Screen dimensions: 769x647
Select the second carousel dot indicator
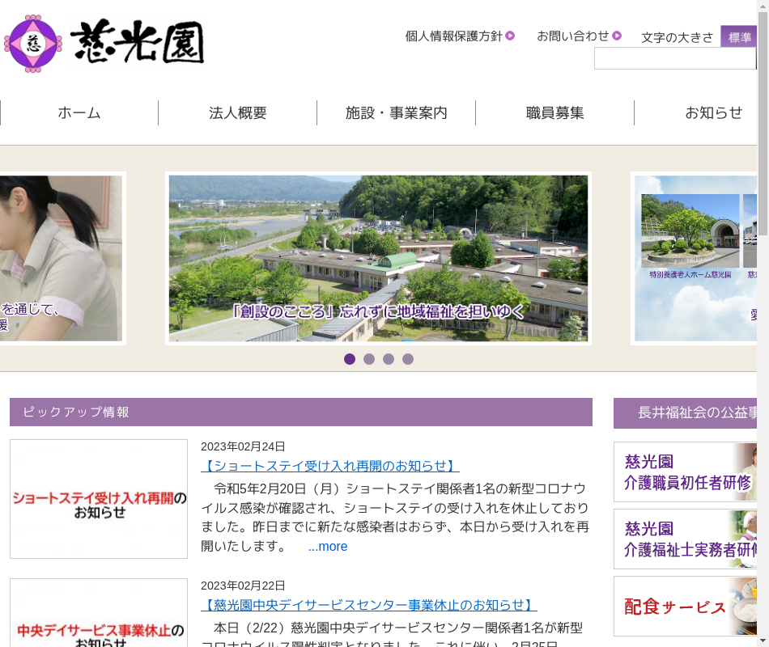[x=369, y=359]
